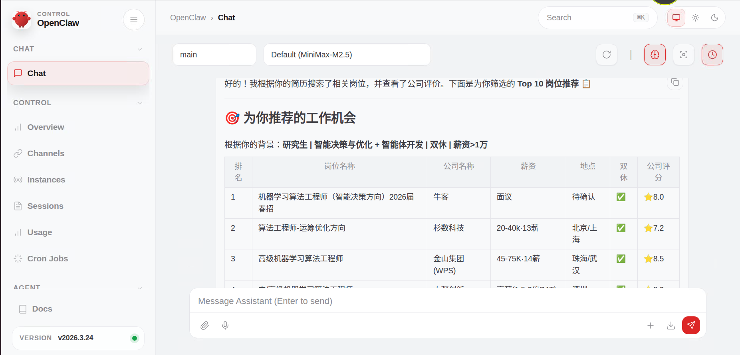Switch to dark theme moon icon
Screen dimensions: 740x355
714,18
